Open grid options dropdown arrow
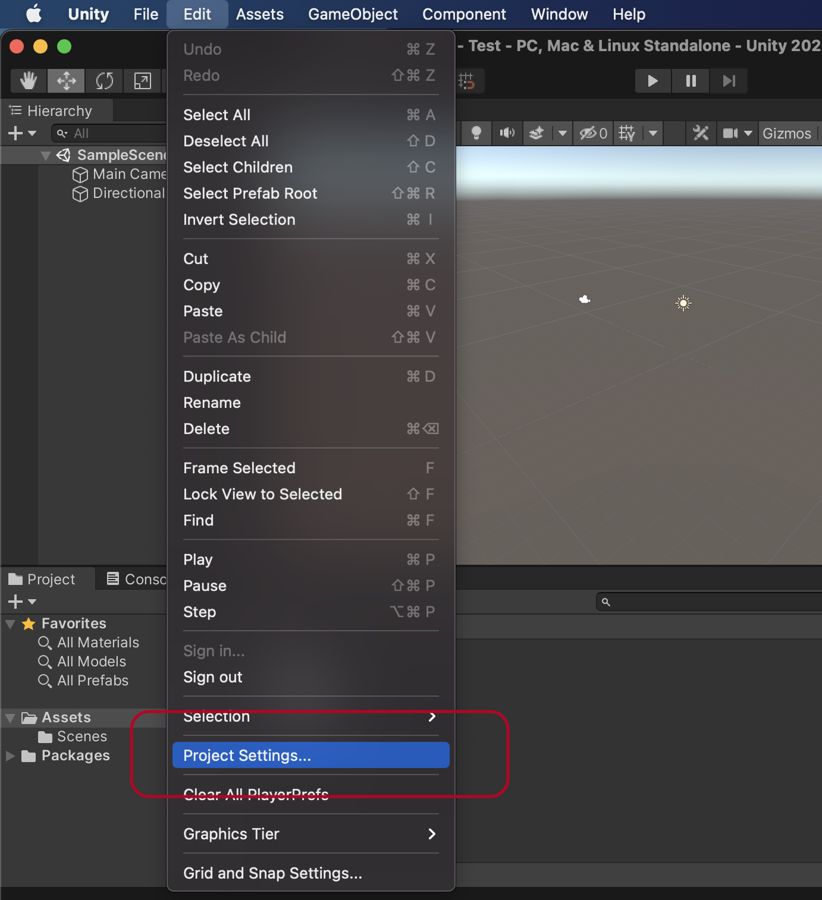Viewport: 822px width, 900px height. pyautogui.click(x=653, y=133)
